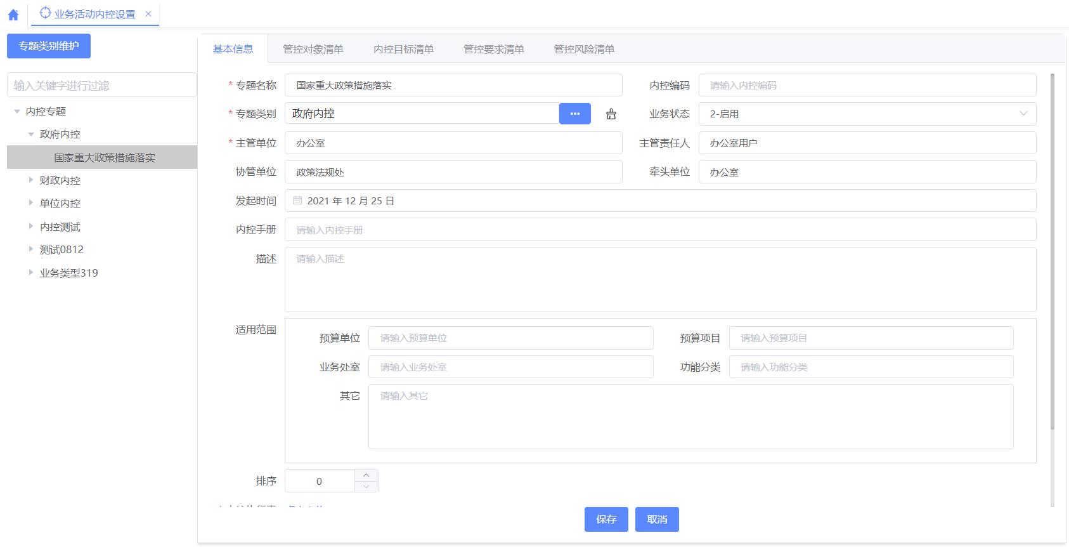
Task: Collapse the 政府内控 tree node
Action: (x=31, y=134)
